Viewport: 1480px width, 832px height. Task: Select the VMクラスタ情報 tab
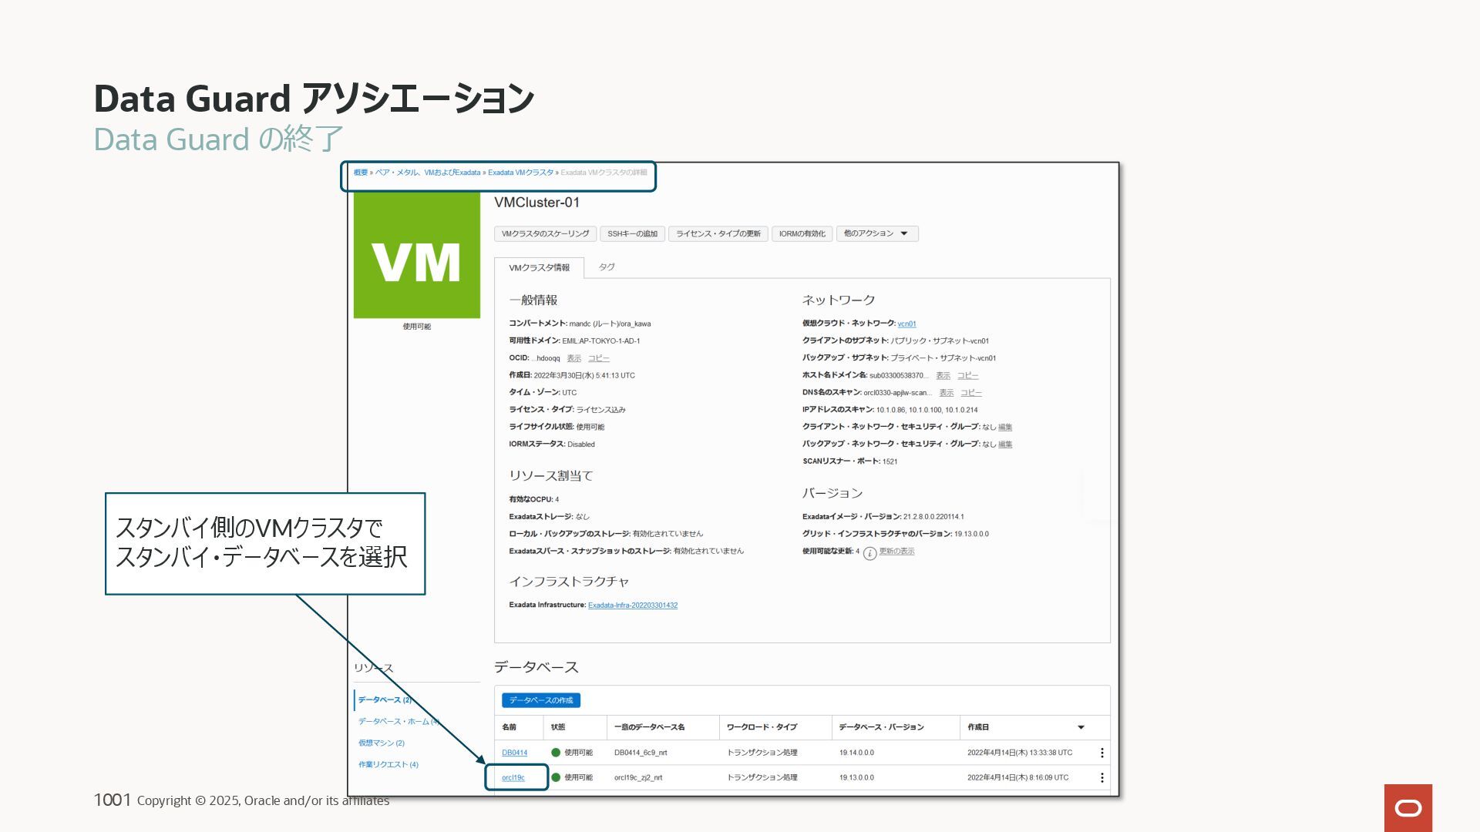[539, 268]
